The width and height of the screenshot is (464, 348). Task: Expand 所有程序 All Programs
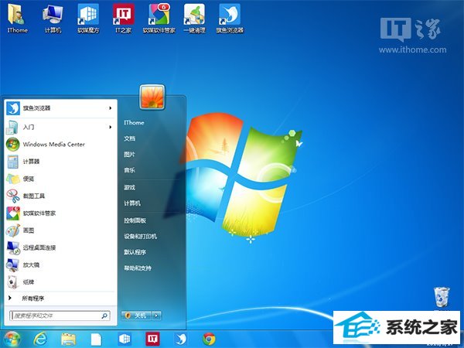(x=60, y=299)
